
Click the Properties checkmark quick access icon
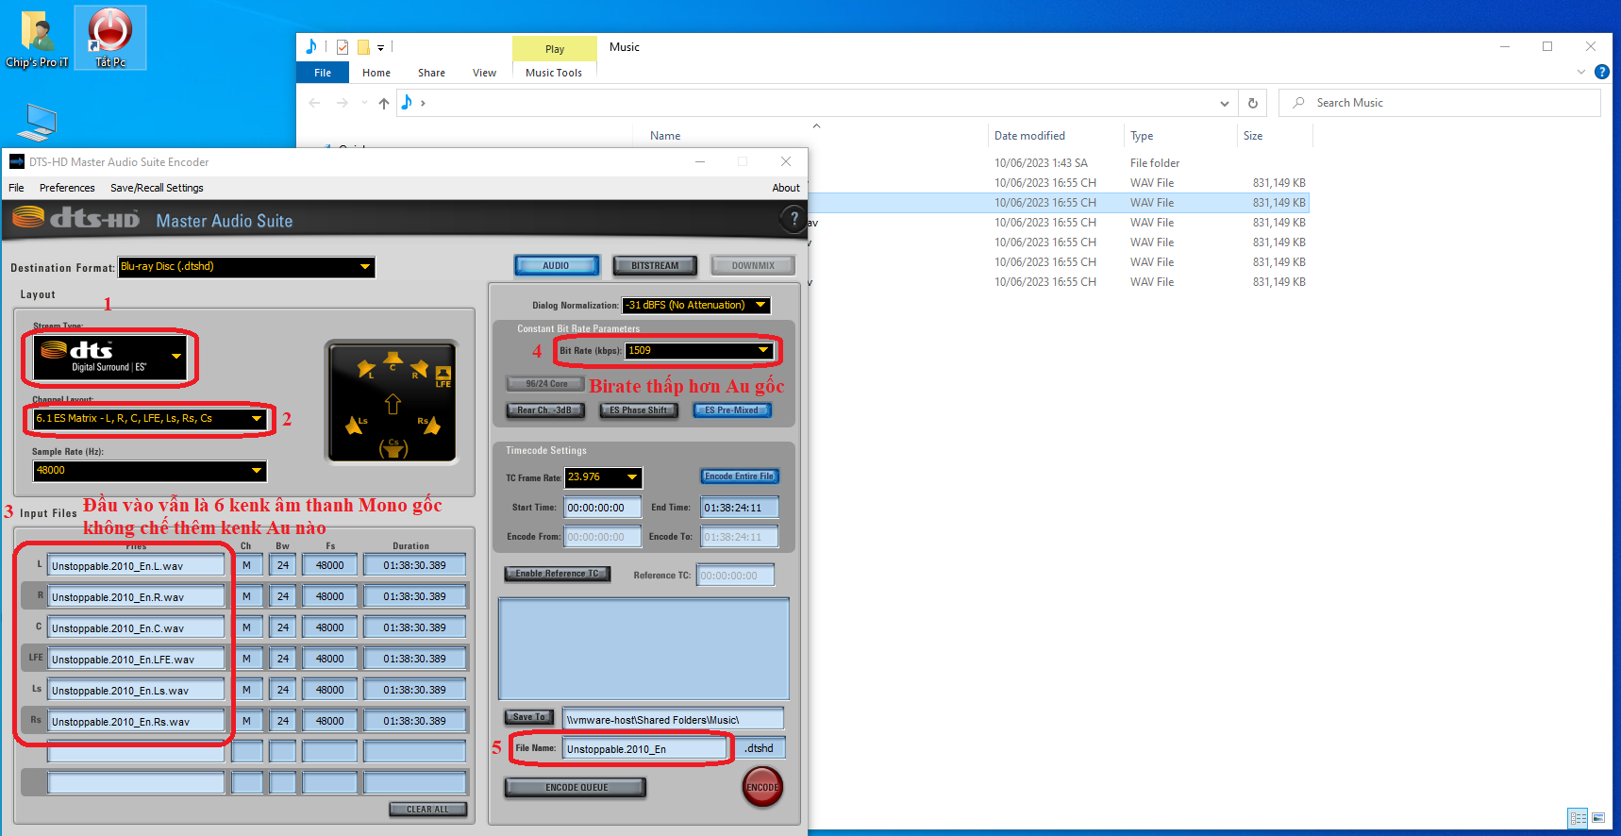tap(343, 47)
